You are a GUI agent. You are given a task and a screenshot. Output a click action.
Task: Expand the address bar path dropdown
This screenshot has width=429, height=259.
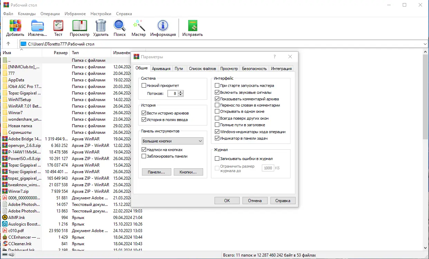pos(425,44)
